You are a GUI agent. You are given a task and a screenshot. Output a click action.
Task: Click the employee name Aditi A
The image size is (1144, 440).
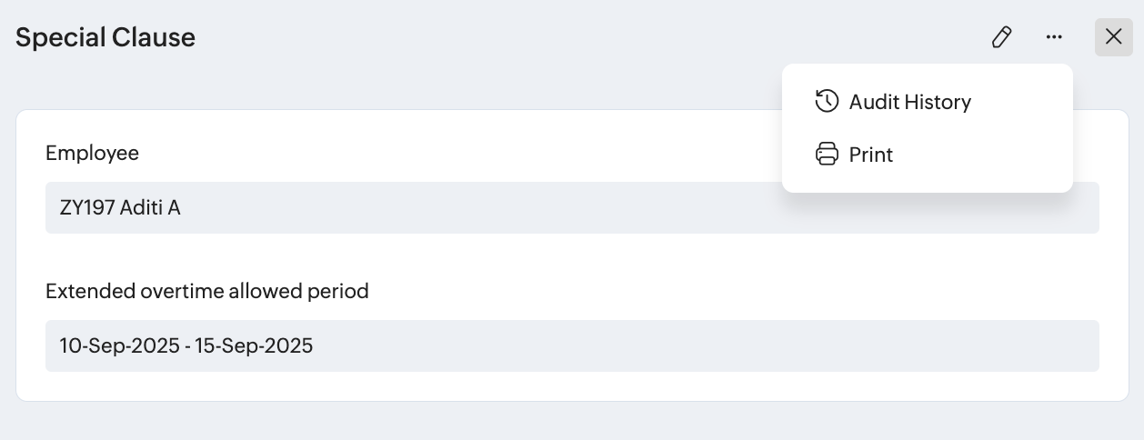[x=150, y=207]
